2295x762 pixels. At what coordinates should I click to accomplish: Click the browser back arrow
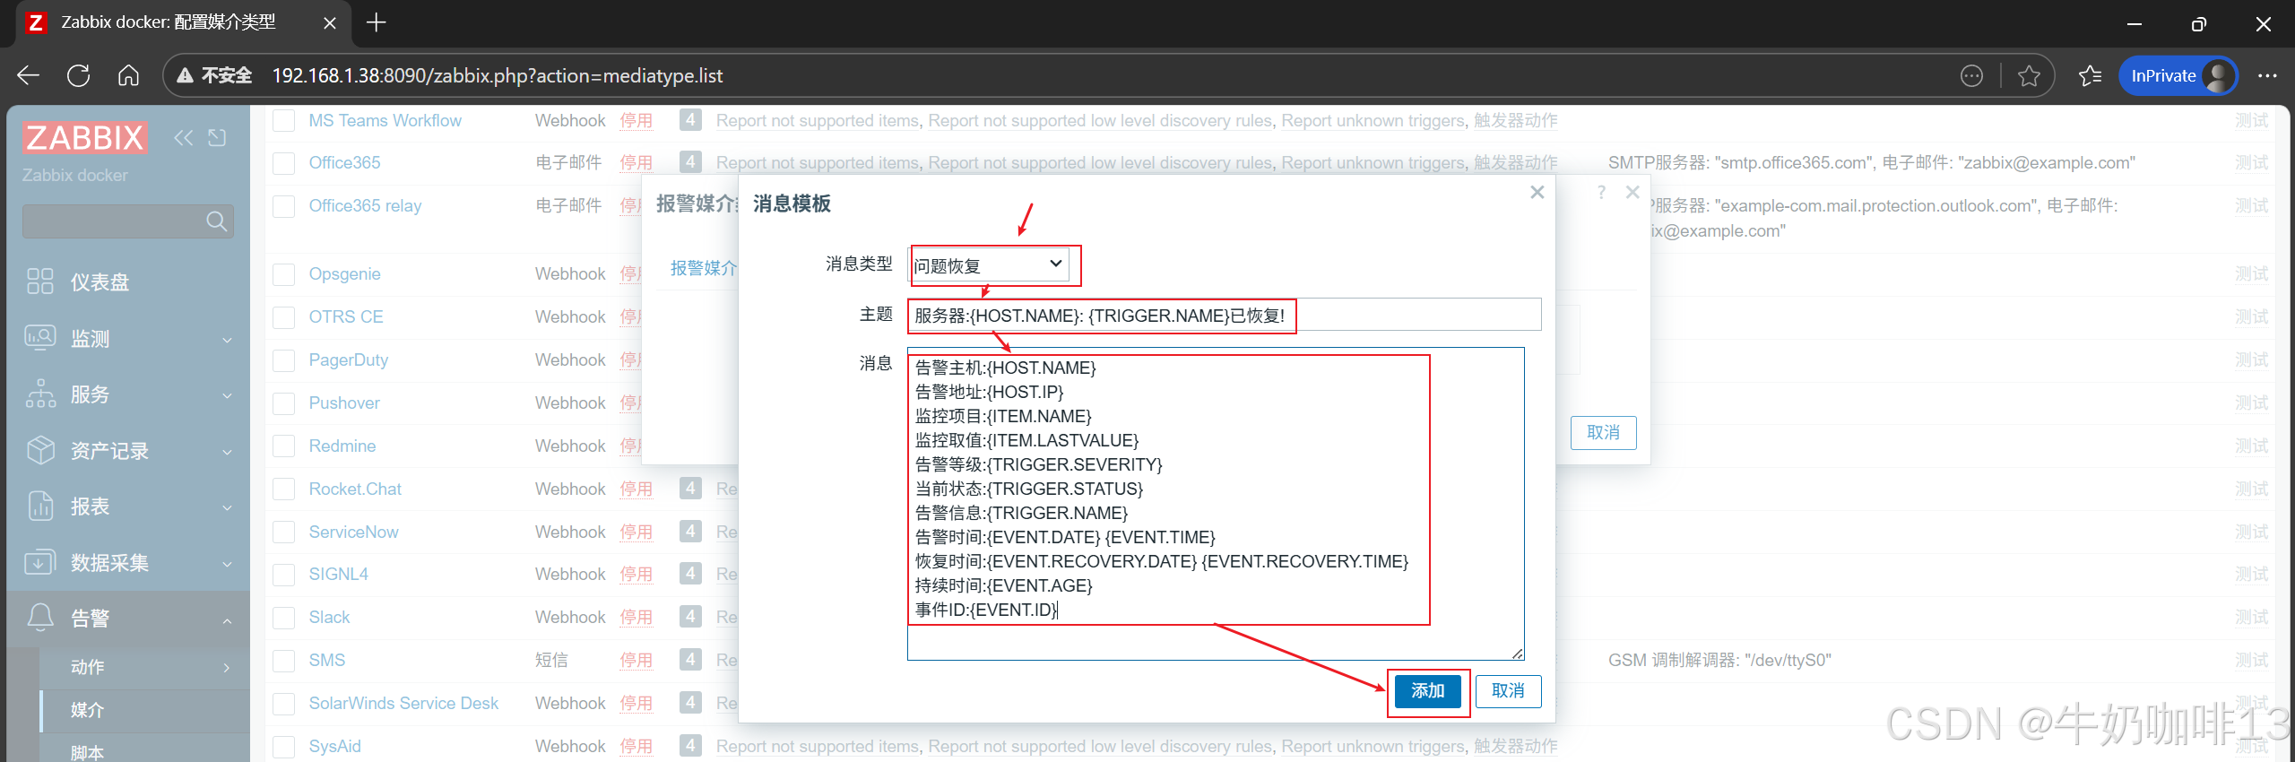[x=29, y=76]
